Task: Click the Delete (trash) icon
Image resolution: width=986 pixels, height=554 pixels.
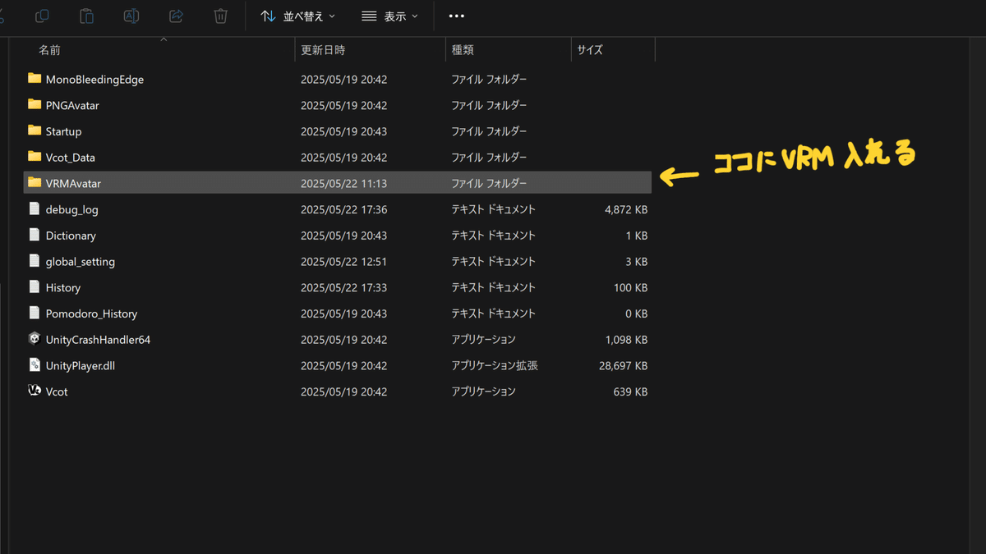Action: pyautogui.click(x=220, y=16)
